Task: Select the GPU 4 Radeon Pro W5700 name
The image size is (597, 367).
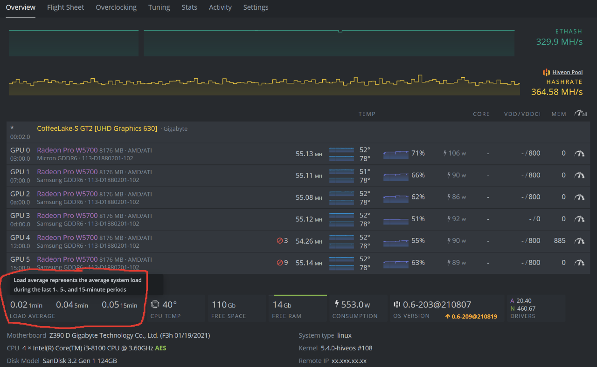Action: (x=67, y=238)
